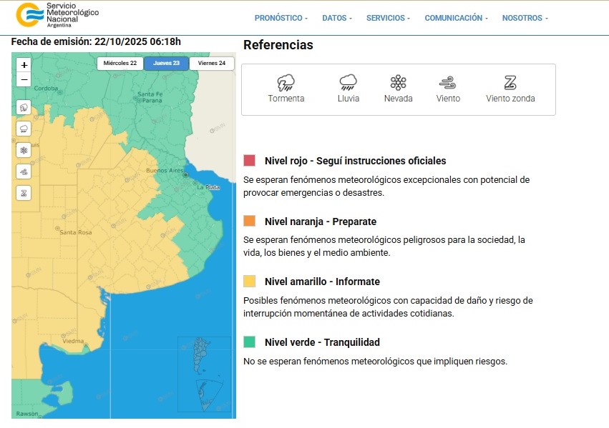Toggle Zonda wind filter on map

24,193
